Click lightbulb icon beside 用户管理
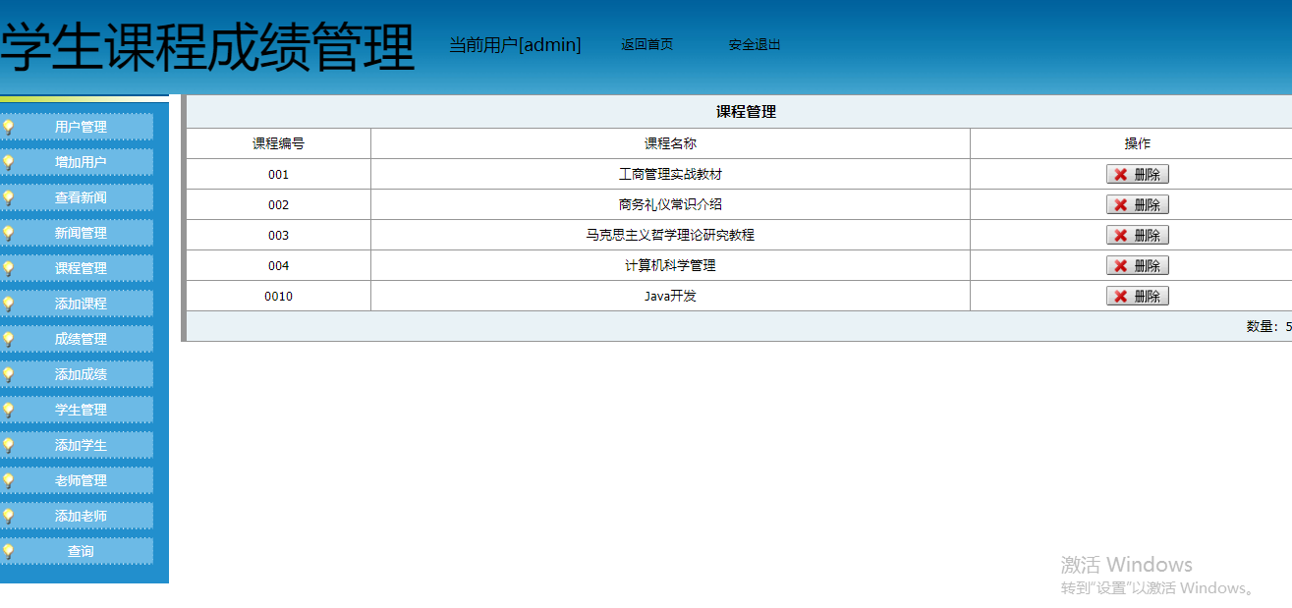1292x608 pixels. pyautogui.click(x=8, y=127)
